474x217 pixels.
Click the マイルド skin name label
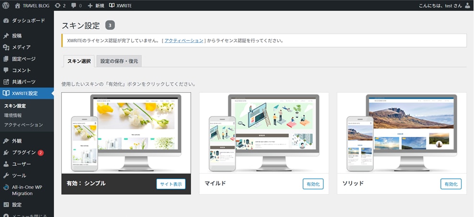pos(215,183)
